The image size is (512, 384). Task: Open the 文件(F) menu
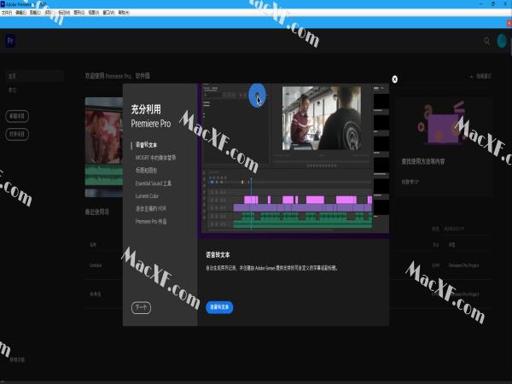pyautogui.click(x=7, y=13)
